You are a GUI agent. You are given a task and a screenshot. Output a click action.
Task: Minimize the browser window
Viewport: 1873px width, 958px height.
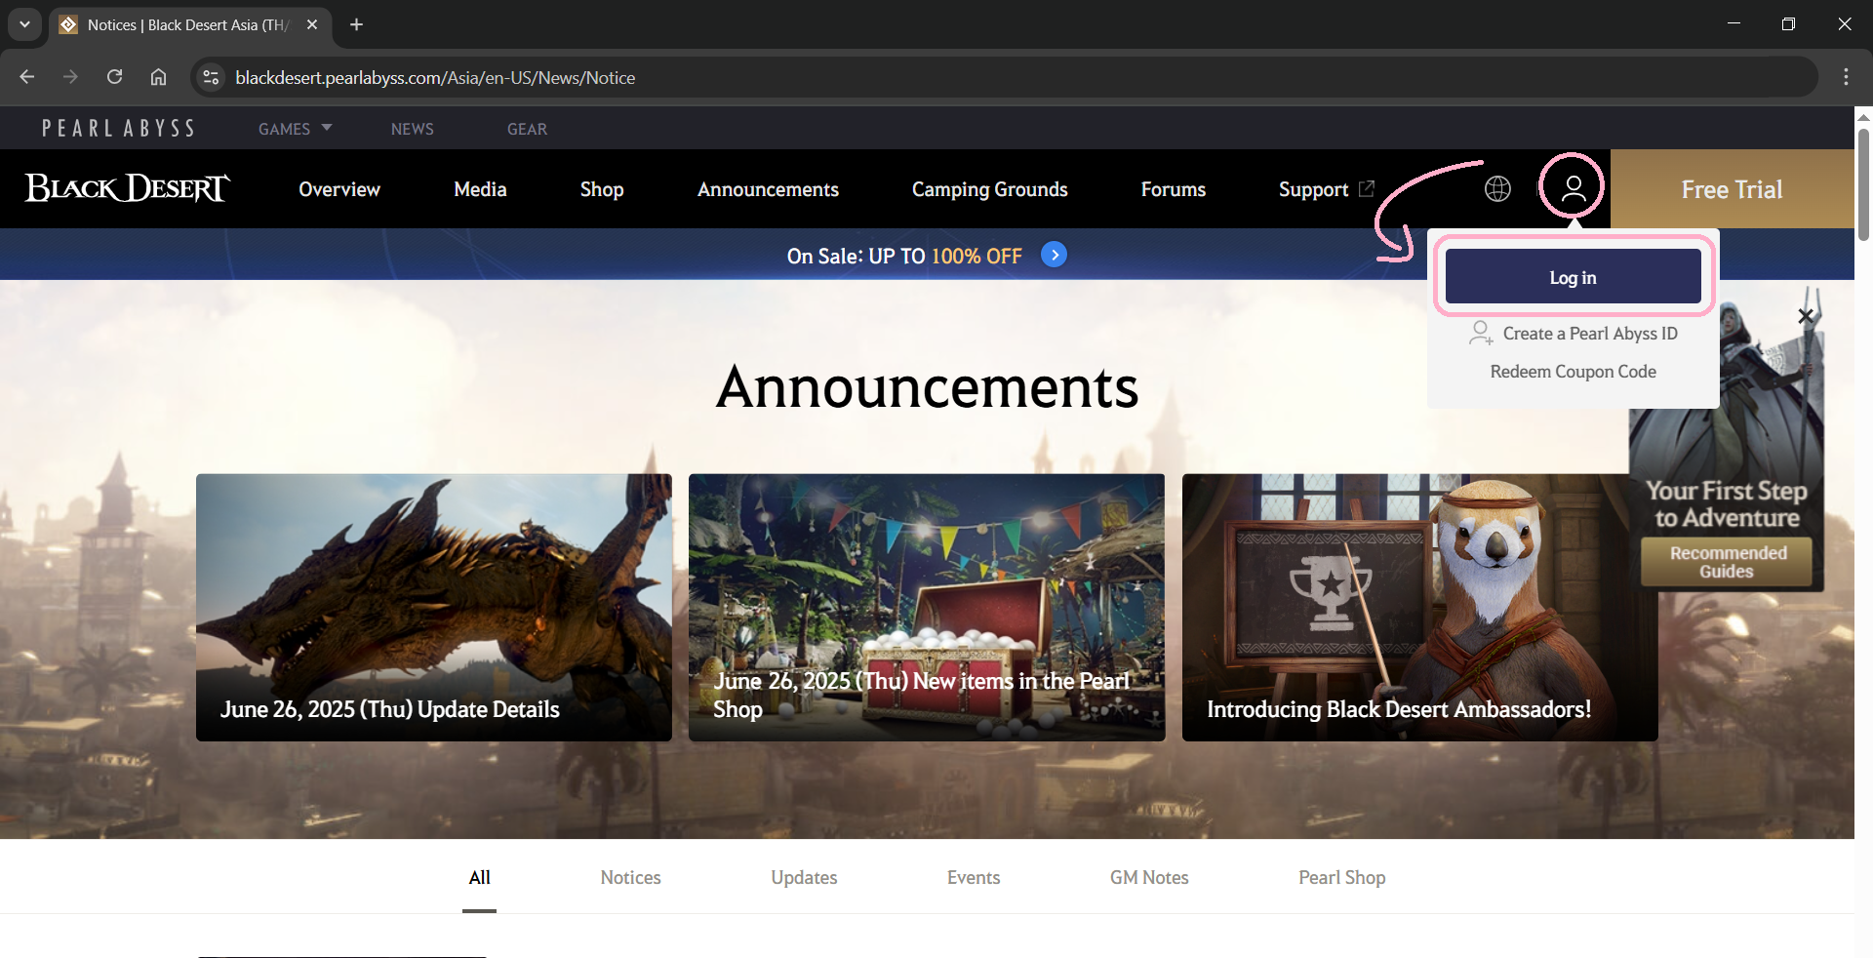1734,24
